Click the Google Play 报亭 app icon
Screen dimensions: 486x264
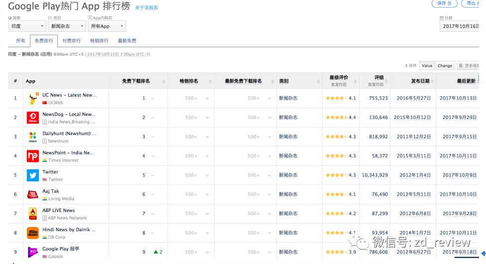33,252
